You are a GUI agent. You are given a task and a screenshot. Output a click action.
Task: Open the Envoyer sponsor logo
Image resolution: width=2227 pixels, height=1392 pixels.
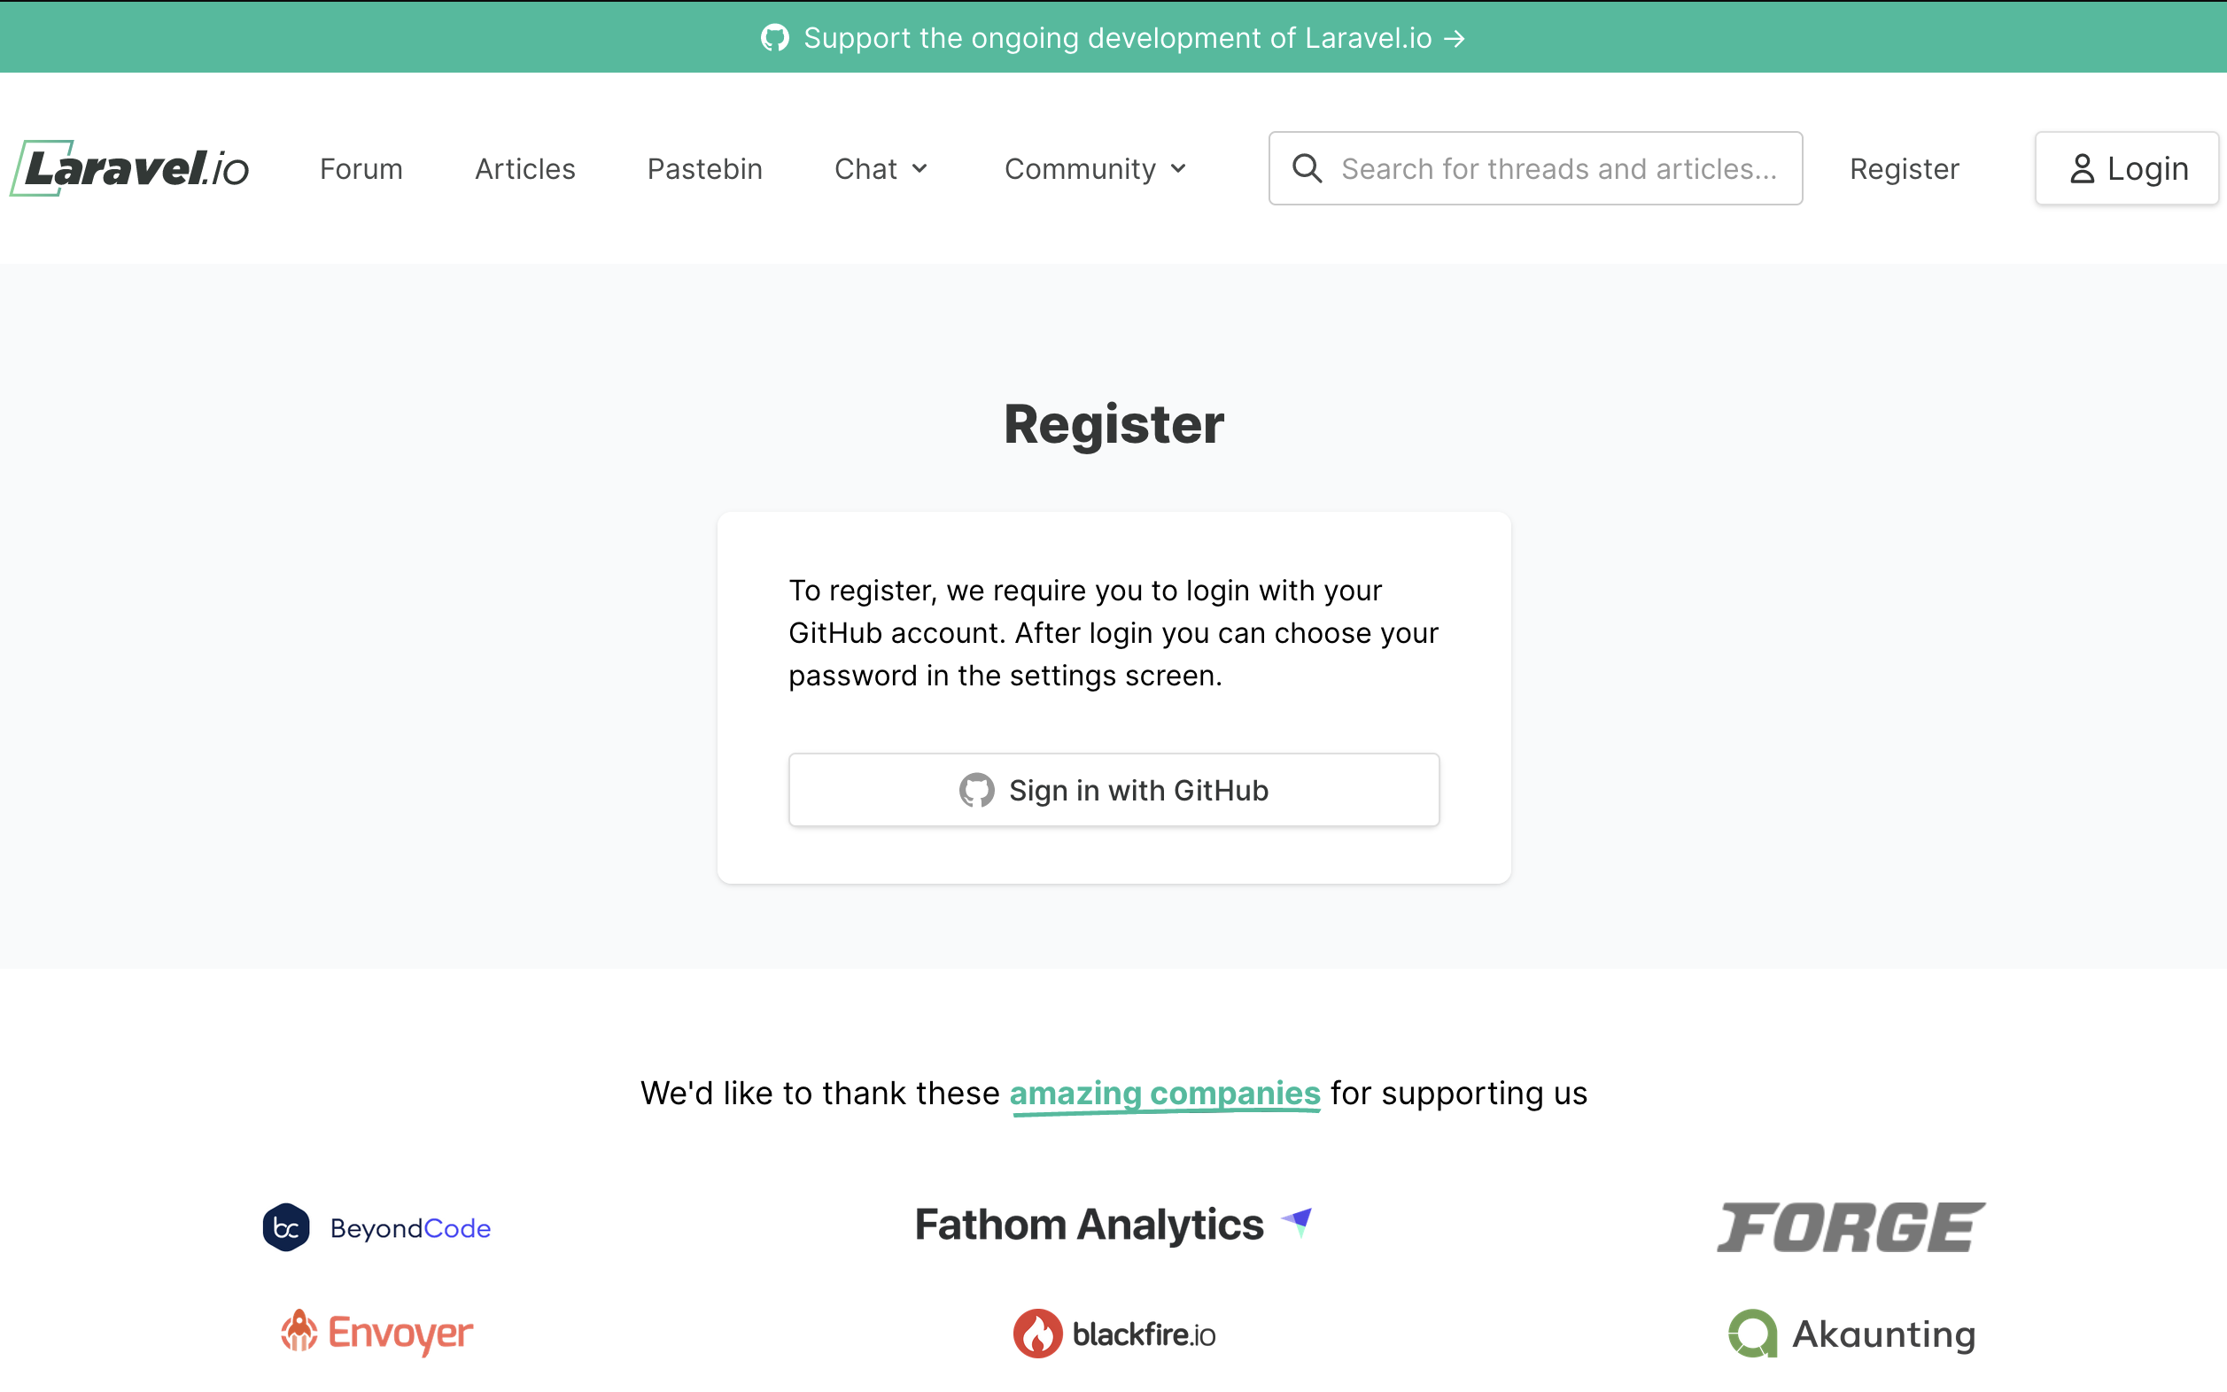point(376,1332)
